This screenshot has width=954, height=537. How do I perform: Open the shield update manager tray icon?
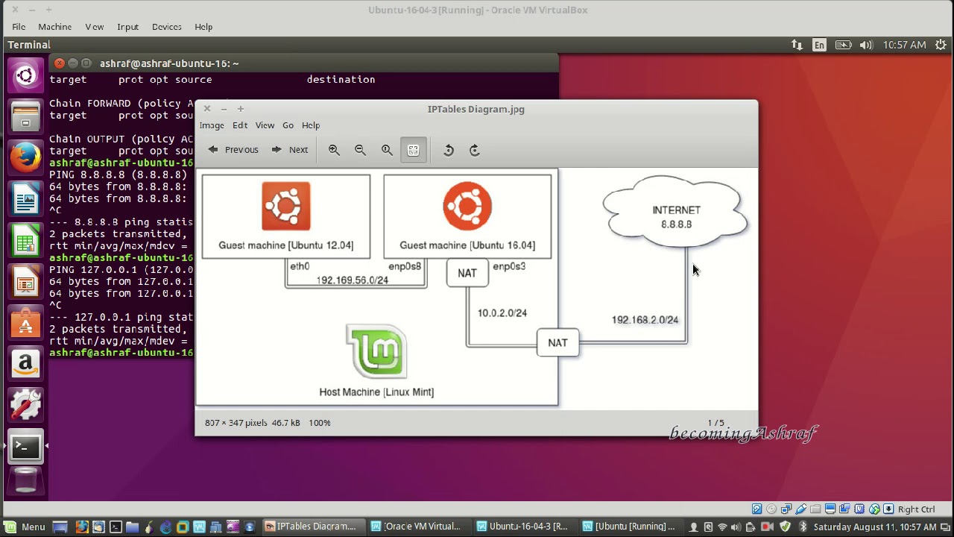(785, 527)
